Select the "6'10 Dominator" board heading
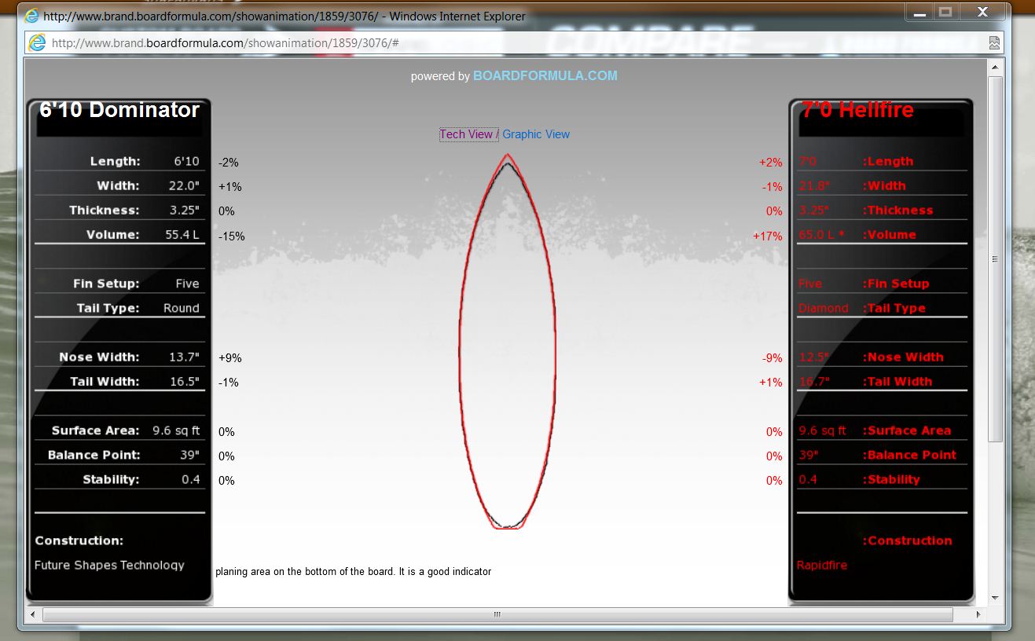Screen dimensions: 1035x641 coord(119,110)
